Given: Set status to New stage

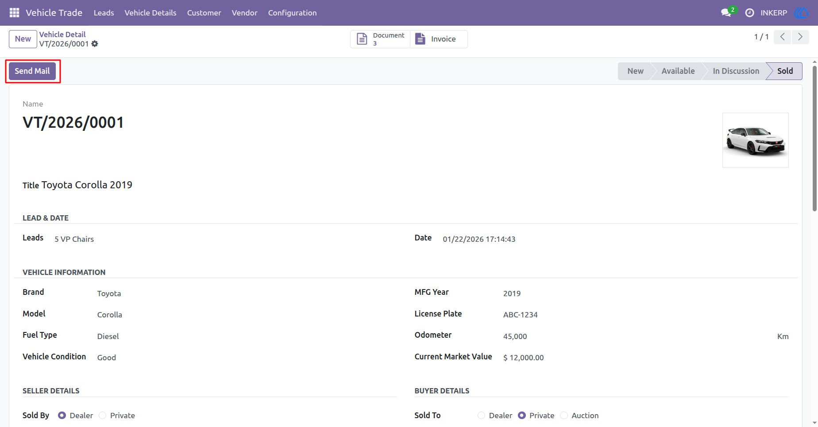Looking at the screenshot, I should (x=635, y=71).
